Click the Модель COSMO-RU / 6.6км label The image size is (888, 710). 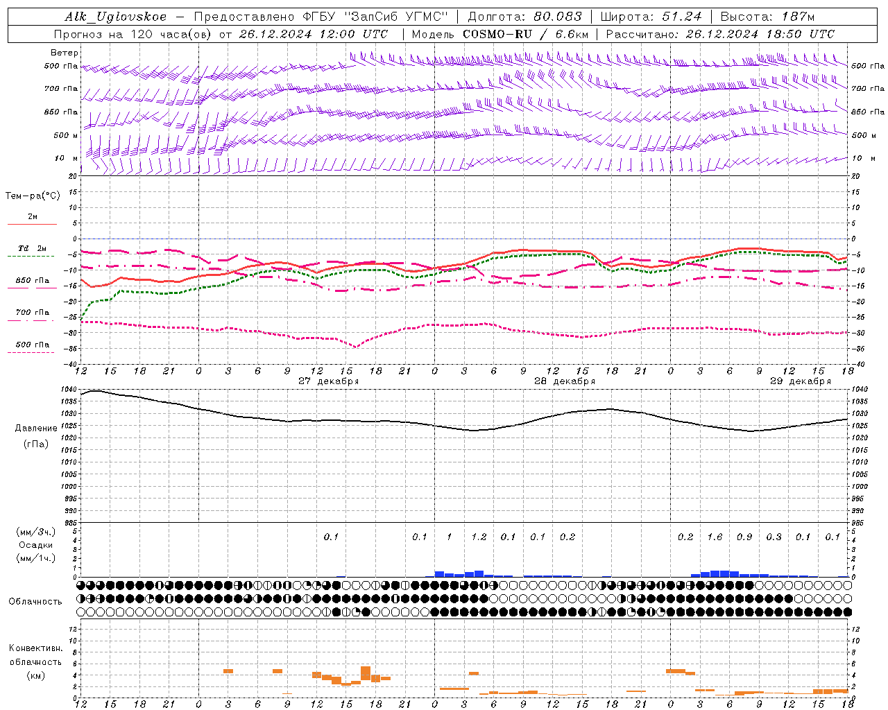click(x=499, y=34)
